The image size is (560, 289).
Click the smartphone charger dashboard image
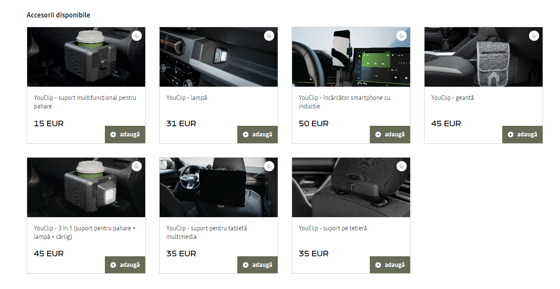351,57
